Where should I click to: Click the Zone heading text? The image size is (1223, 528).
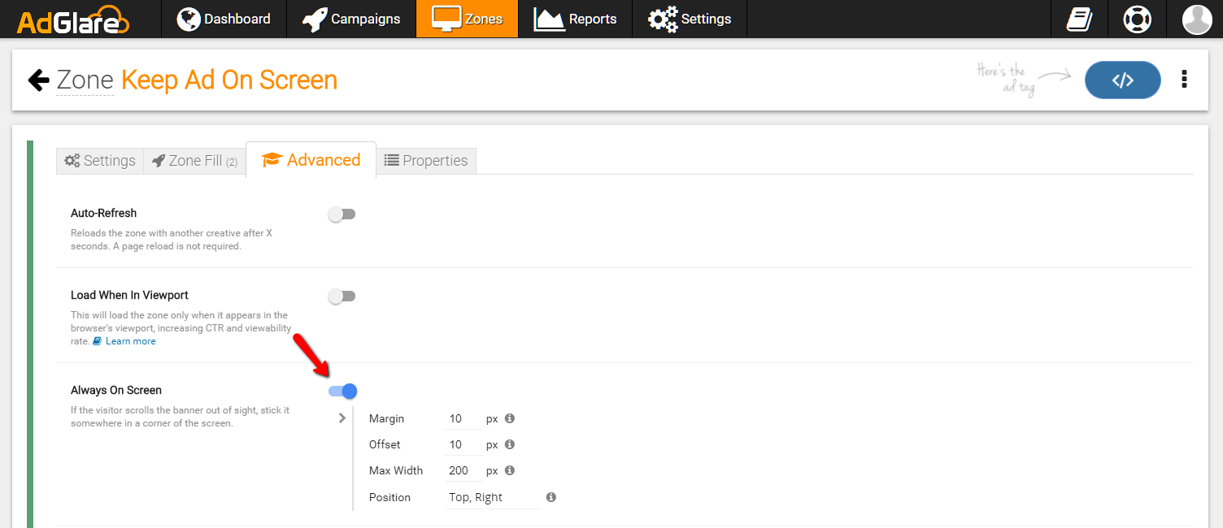[85, 80]
